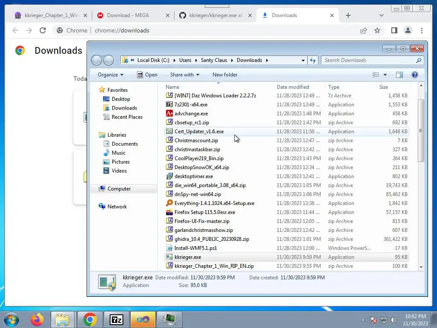Click the volume speaker tray icon
Image resolution: width=437 pixels, height=328 pixels.
click(393, 320)
